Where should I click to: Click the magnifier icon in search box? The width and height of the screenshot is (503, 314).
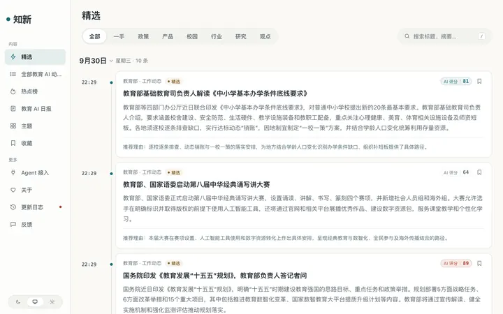pos(407,36)
